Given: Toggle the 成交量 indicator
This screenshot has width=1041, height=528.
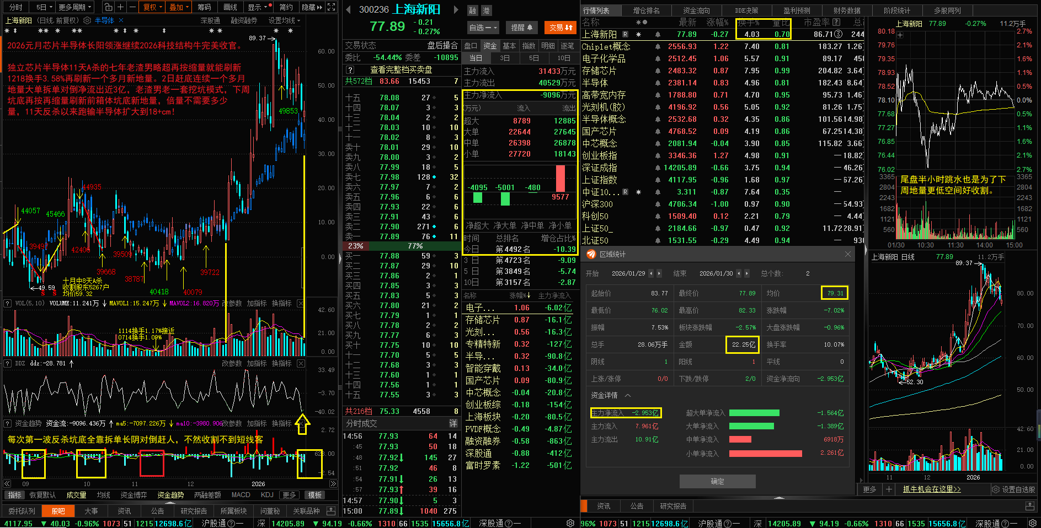Looking at the screenshot, I should point(76,495).
